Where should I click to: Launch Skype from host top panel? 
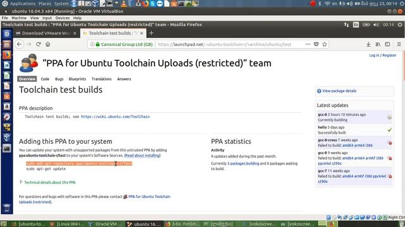point(153,4)
